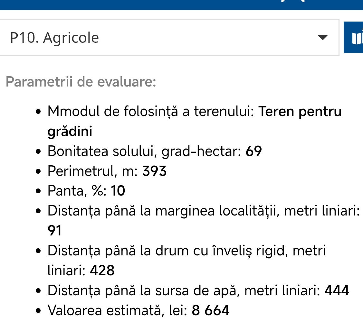
Task: Click the blue header bar
Action: pos(182,5)
